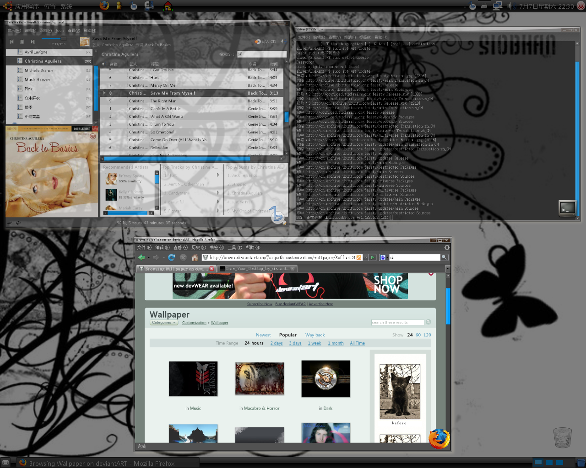Viewport: 586px width, 468px height.
Task: Click the RSS feed icon in address bar
Action: click(359, 257)
